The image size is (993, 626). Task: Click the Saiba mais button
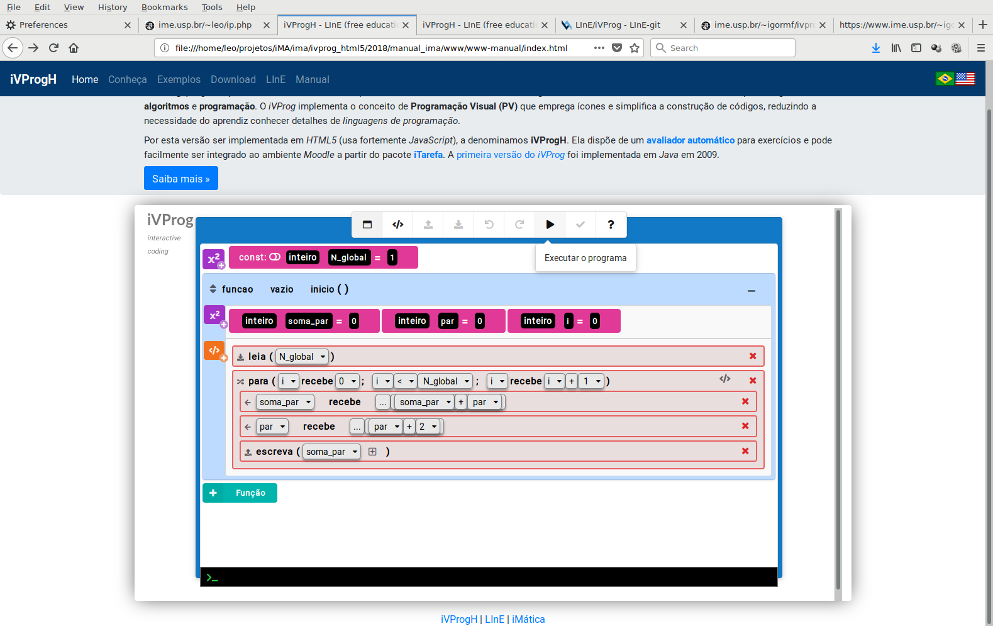click(x=180, y=179)
